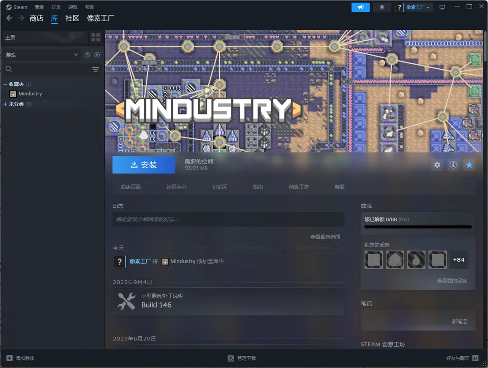The width and height of the screenshot is (488, 368).
Task: Open the announcements megaphone button
Action: point(361,7)
